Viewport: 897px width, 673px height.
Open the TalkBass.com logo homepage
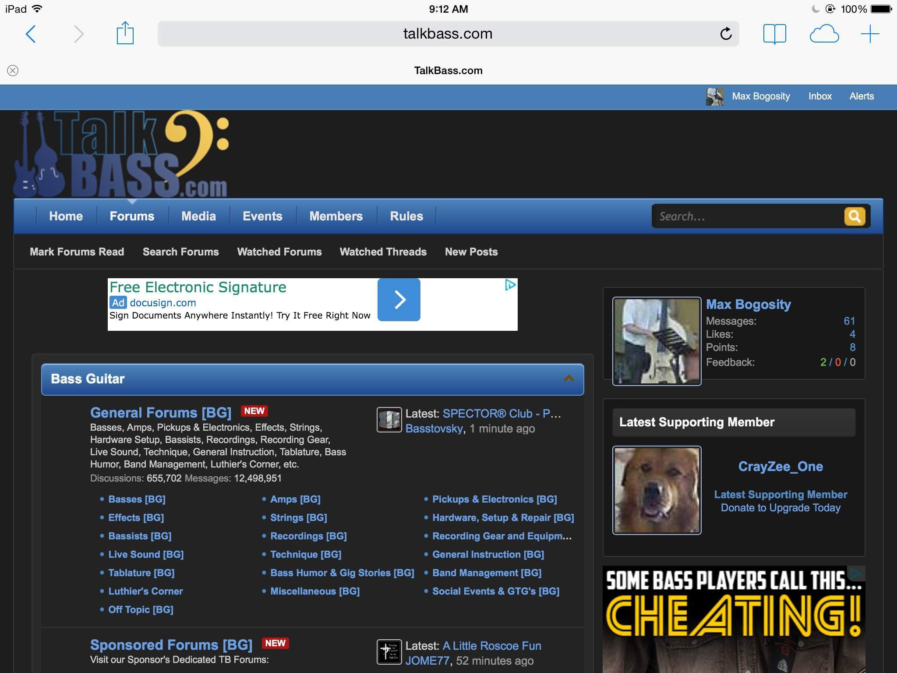(122, 153)
